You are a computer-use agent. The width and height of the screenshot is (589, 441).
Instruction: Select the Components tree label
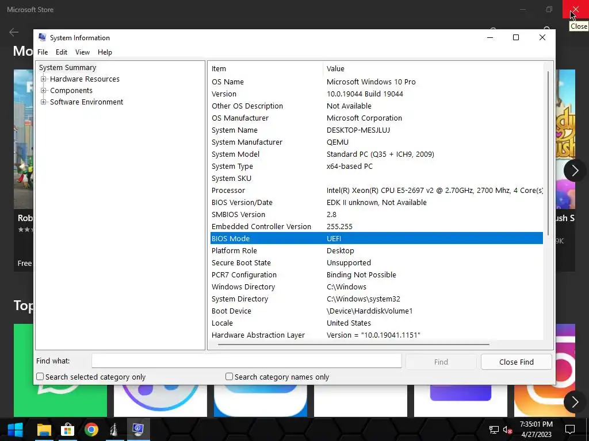point(71,91)
